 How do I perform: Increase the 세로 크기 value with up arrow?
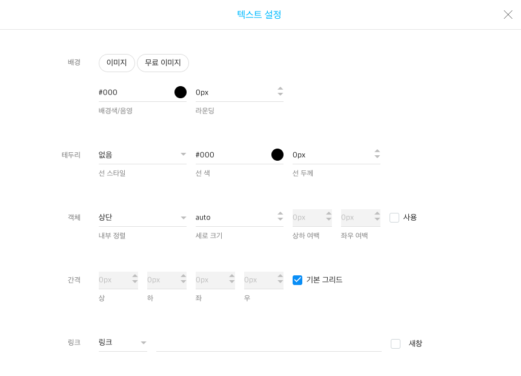(x=280, y=214)
